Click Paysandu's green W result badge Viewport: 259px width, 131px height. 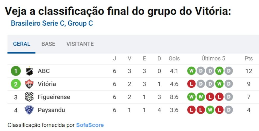(210, 110)
